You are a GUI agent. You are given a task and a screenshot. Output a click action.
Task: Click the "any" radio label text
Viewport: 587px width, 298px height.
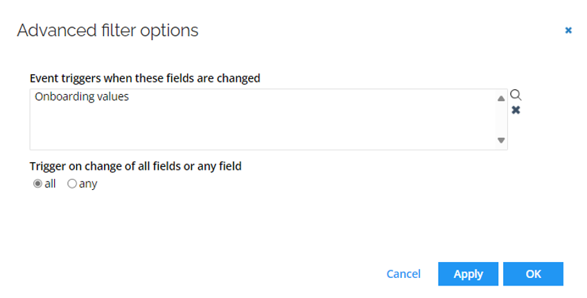point(88,184)
